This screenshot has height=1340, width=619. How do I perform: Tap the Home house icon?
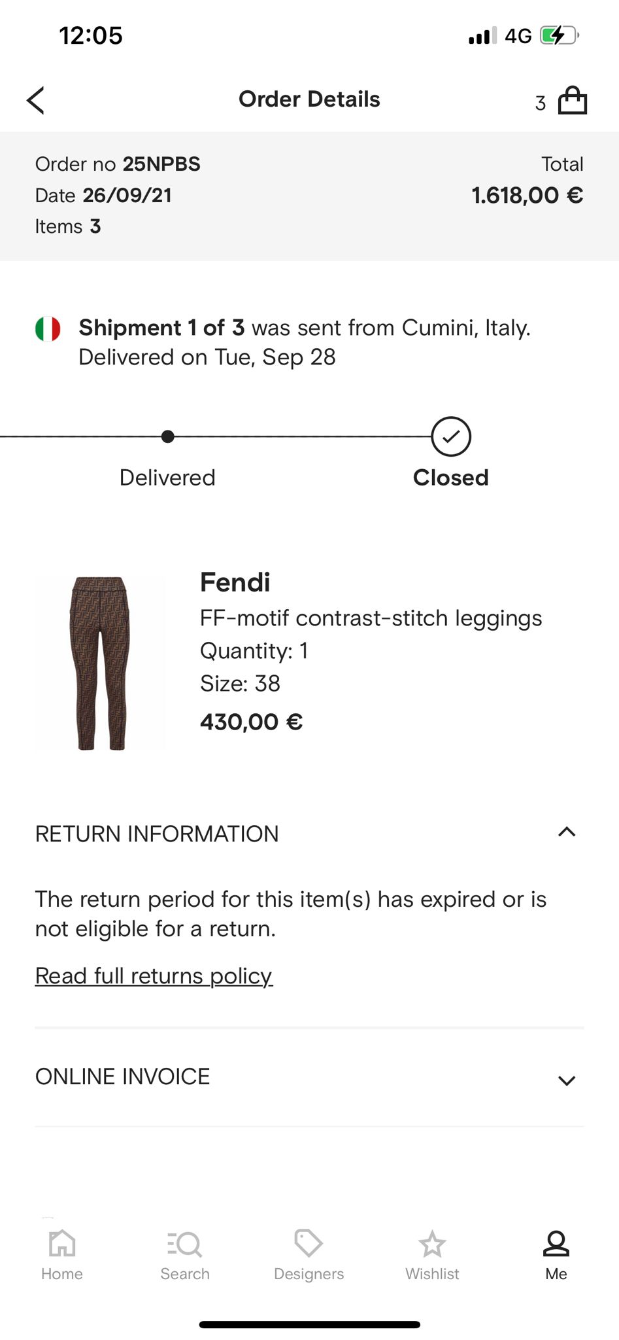click(62, 1243)
